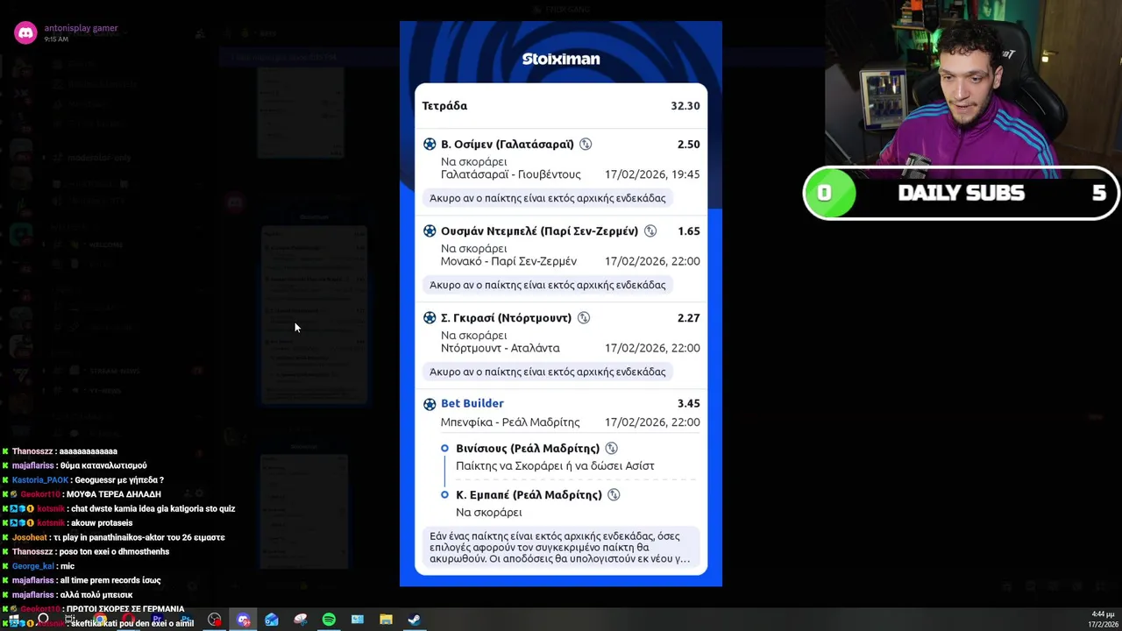Click the stats icon next to Β. Οσίμεν (Γαλατάσαραϊ)

(586, 144)
